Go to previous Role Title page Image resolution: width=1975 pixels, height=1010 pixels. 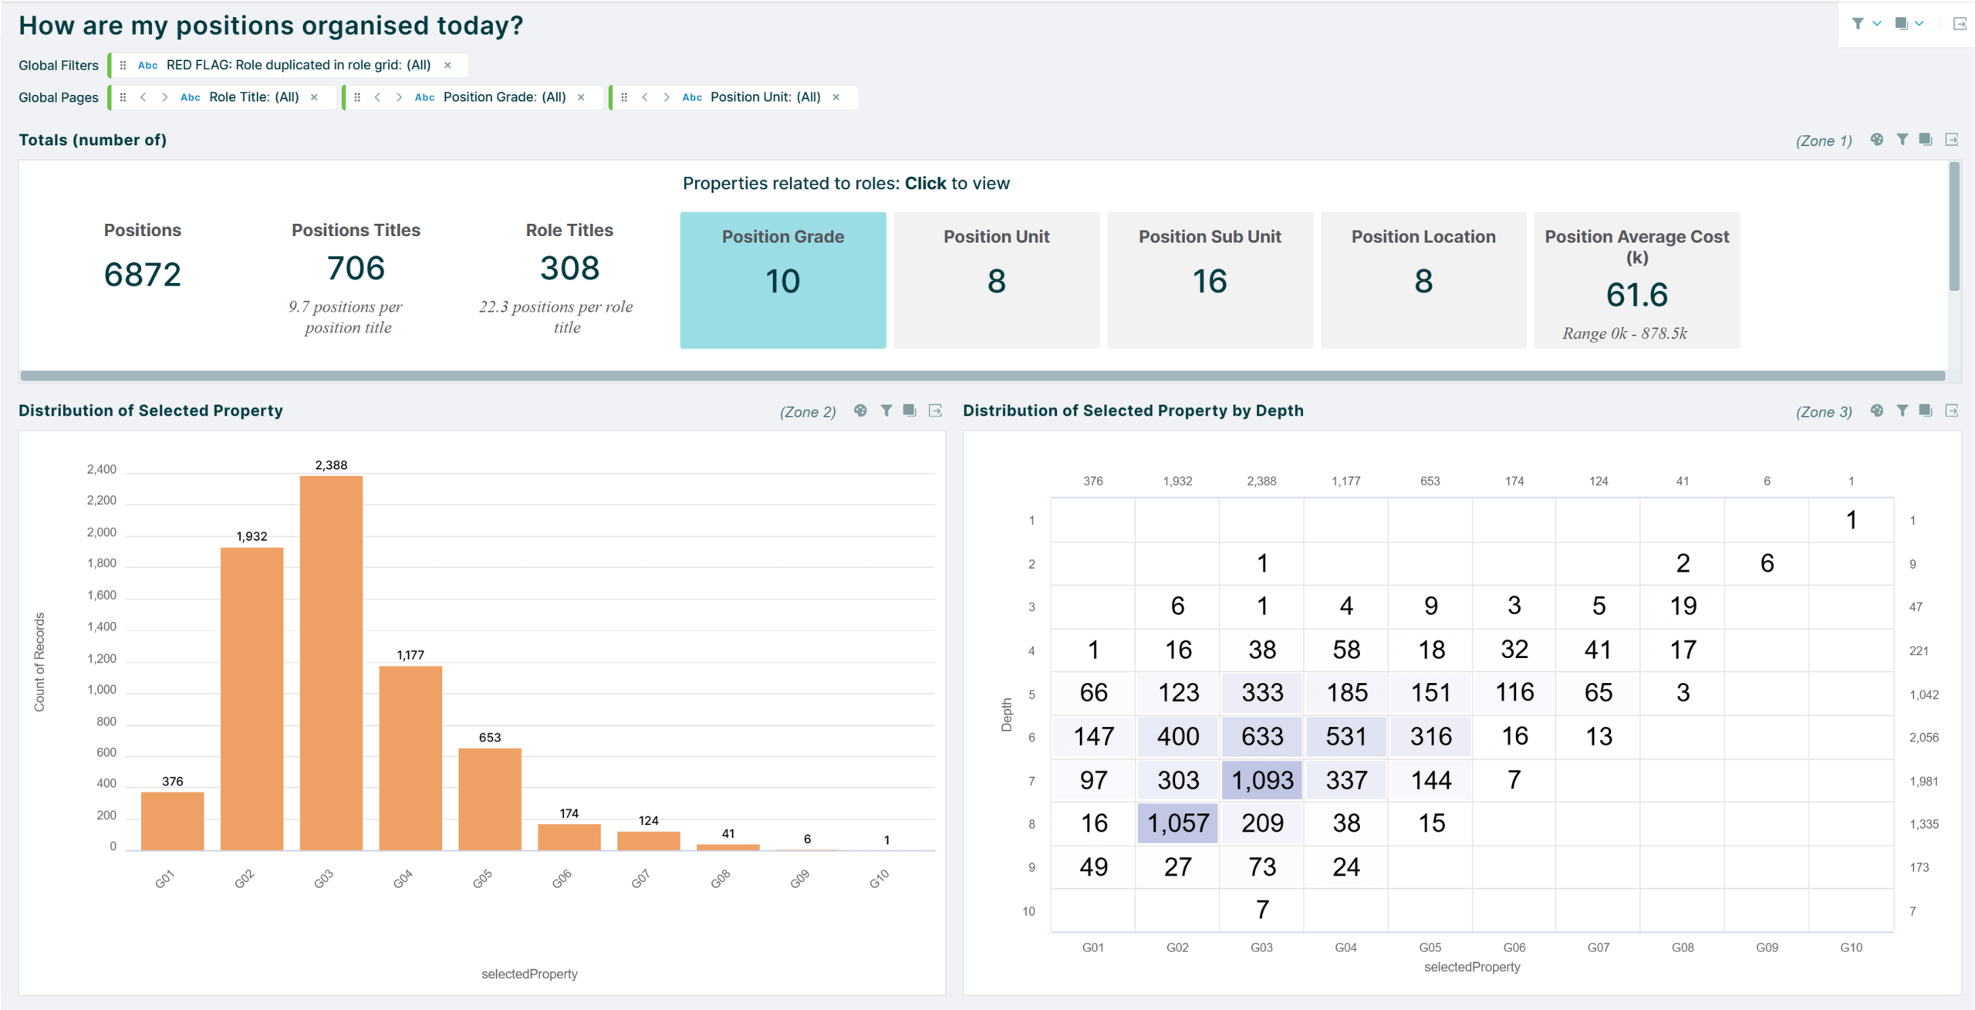tap(143, 97)
